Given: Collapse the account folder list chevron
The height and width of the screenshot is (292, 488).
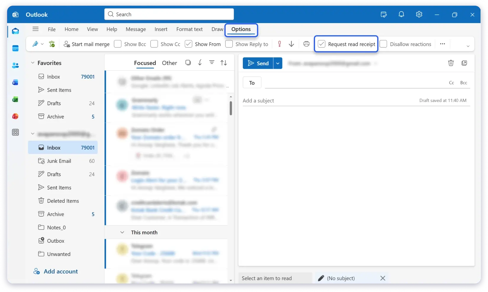Looking at the screenshot, I should point(33,134).
